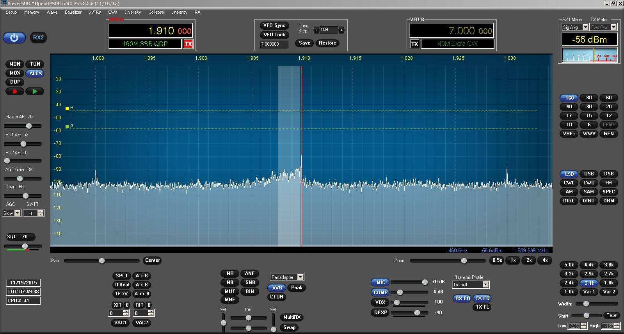The width and height of the screenshot is (624, 334).
Task: Click the TX indicator on VFO B
Action: (414, 44)
